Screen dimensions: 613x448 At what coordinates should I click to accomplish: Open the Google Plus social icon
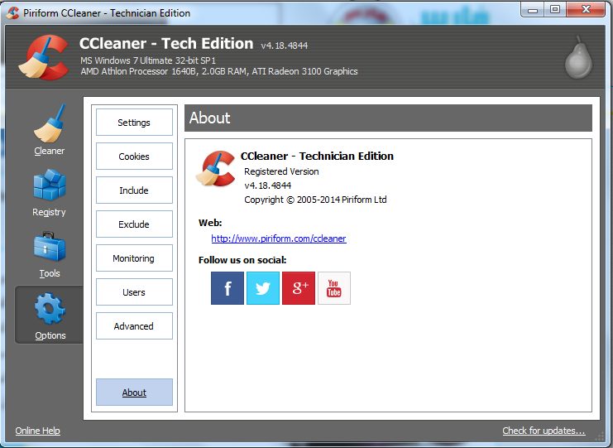[x=299, y=288]
